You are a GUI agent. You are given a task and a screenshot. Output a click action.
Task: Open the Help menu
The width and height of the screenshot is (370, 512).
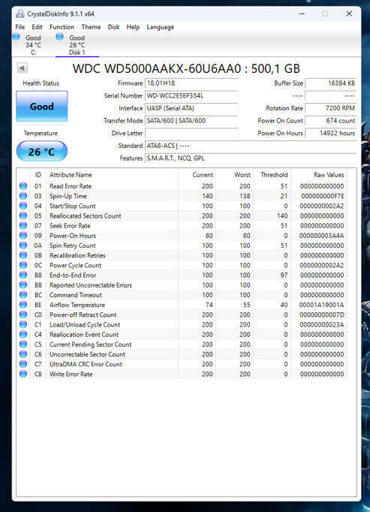click(x=133, y=27)
